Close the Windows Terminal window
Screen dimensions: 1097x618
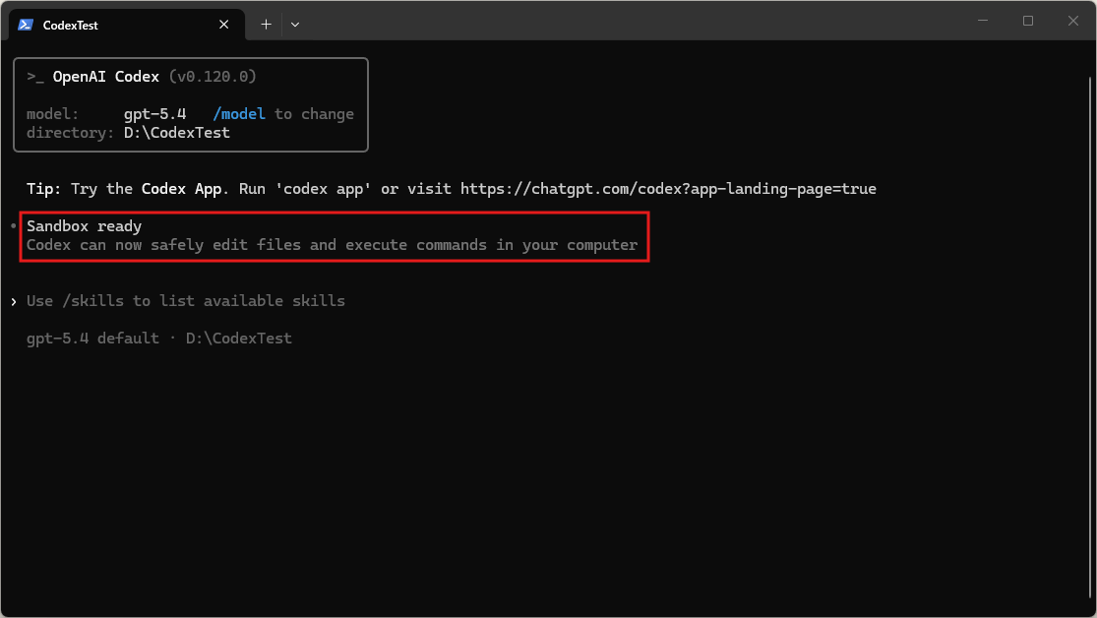[1073, 21]
